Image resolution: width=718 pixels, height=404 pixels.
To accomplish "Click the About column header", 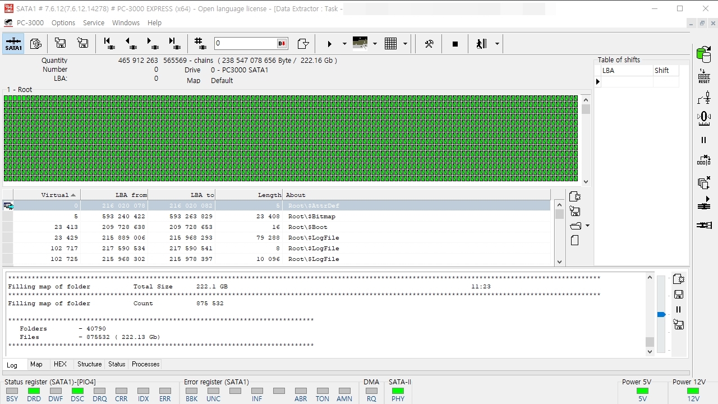I will pos(417,195).
